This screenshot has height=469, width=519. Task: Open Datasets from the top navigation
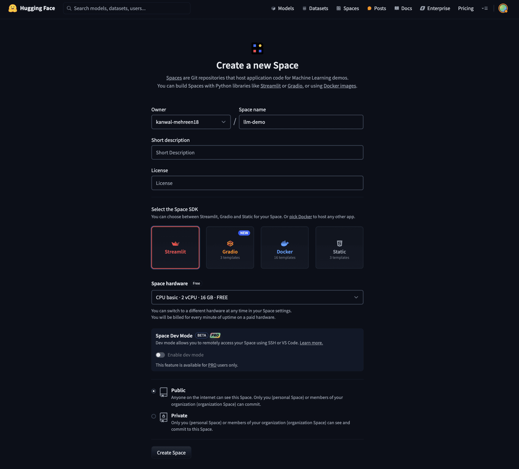[x=315, y=8]
